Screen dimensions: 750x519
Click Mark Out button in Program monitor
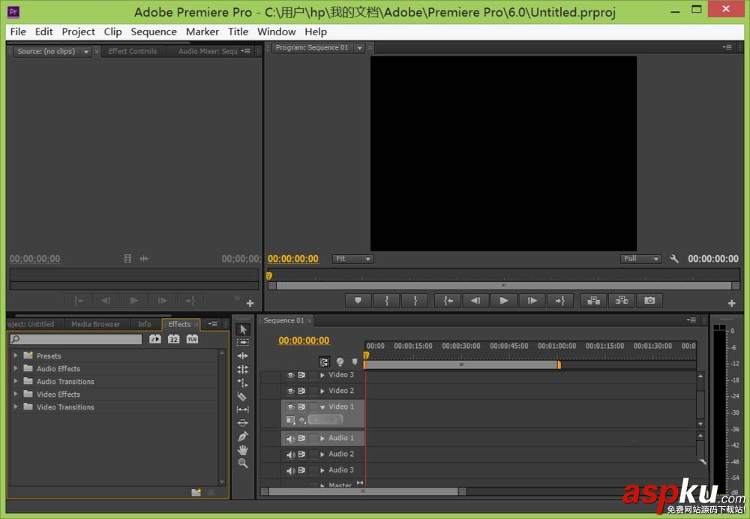tap(415, 301)
